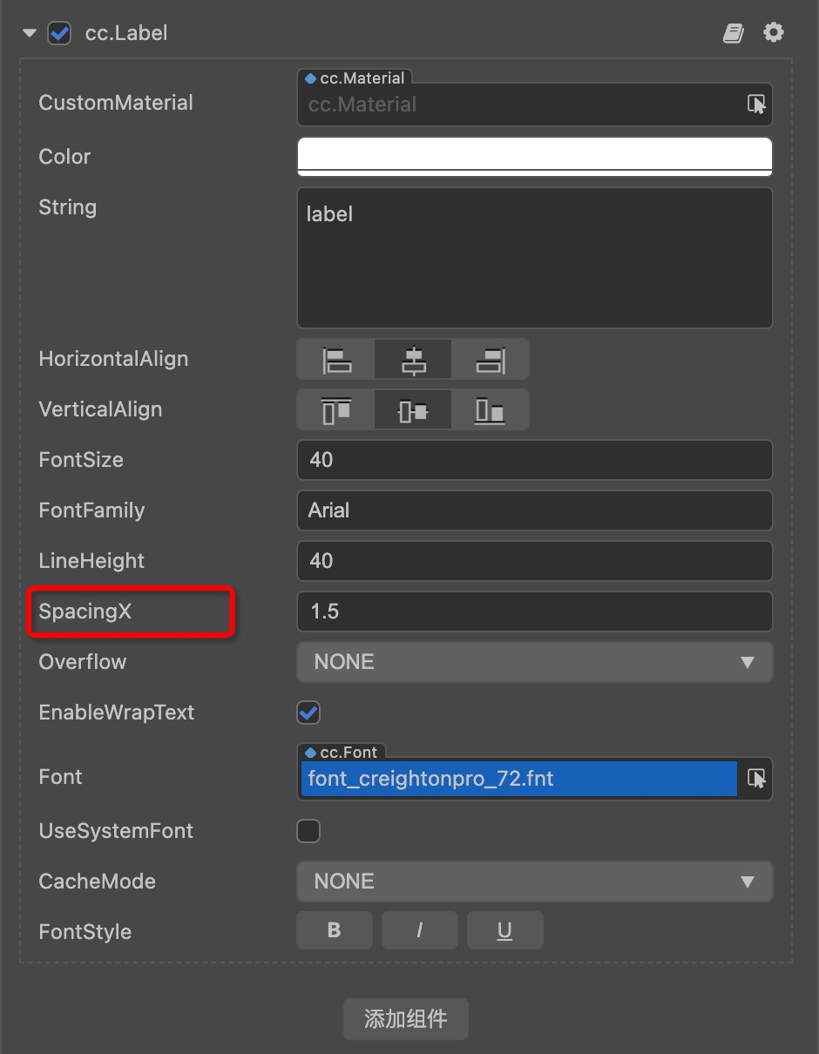This screenshot has height=1054, width=819.
Task: Open the white Color swatch picker
Action: 534,157
